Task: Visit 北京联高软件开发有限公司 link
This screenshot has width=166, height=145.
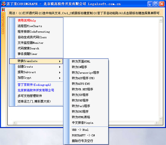Action: tap(36, 90)
